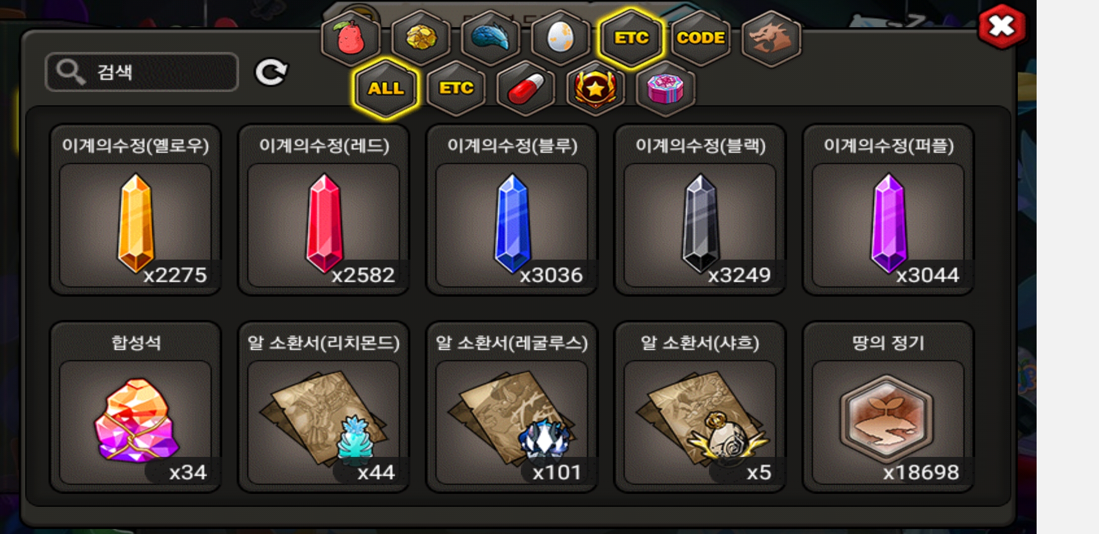Click the refresh arrow next to search

tap(271, 73)
